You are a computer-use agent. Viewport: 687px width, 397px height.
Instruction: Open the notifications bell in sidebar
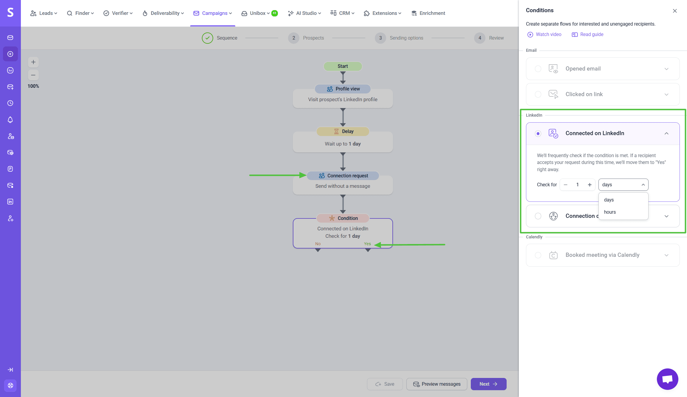point(10,120)
